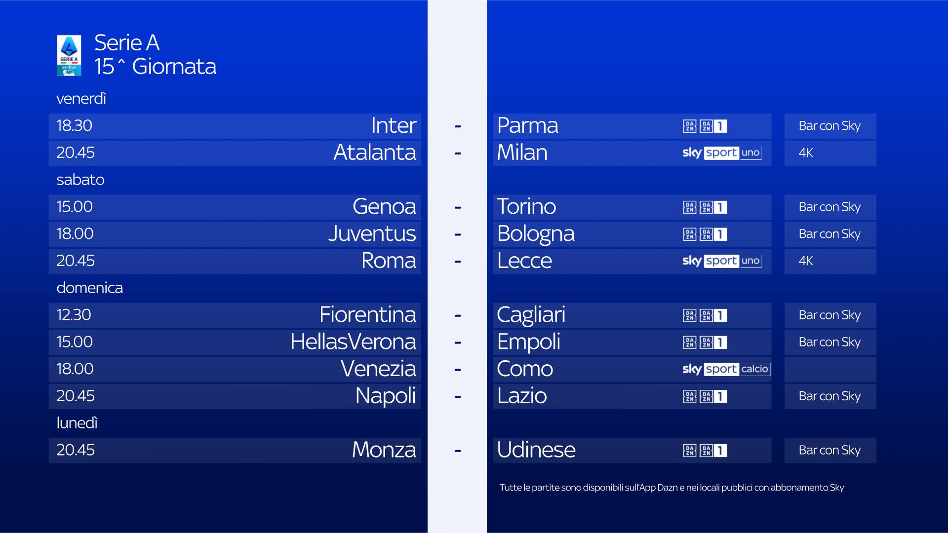Click the Juventus team name

372,234
